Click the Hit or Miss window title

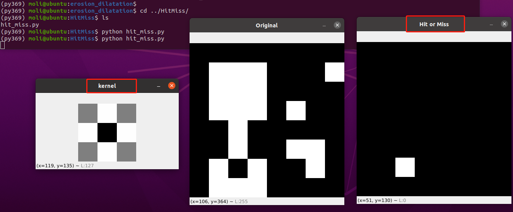[x=434, y=24]
